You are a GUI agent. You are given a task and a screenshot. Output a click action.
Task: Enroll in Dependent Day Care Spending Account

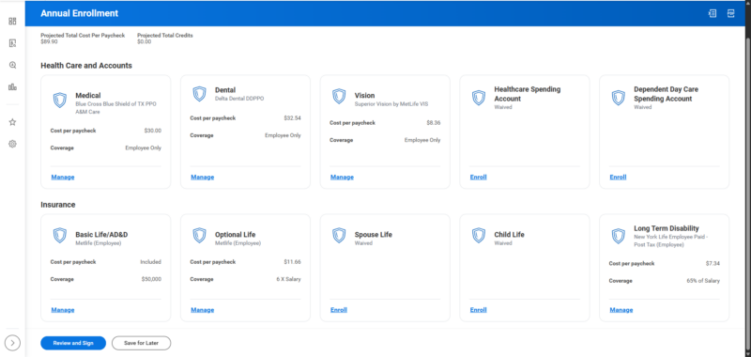pos(618,178)
